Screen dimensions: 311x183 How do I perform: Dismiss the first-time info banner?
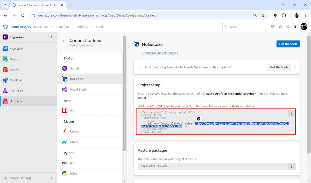click(294, 67)
